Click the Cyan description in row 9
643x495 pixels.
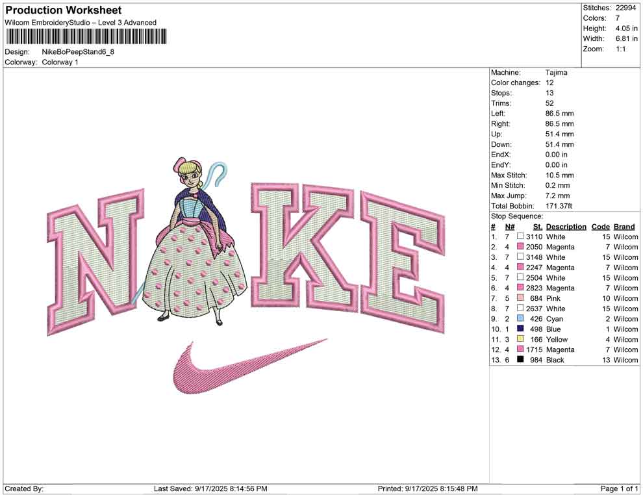(x=555, y=318)
